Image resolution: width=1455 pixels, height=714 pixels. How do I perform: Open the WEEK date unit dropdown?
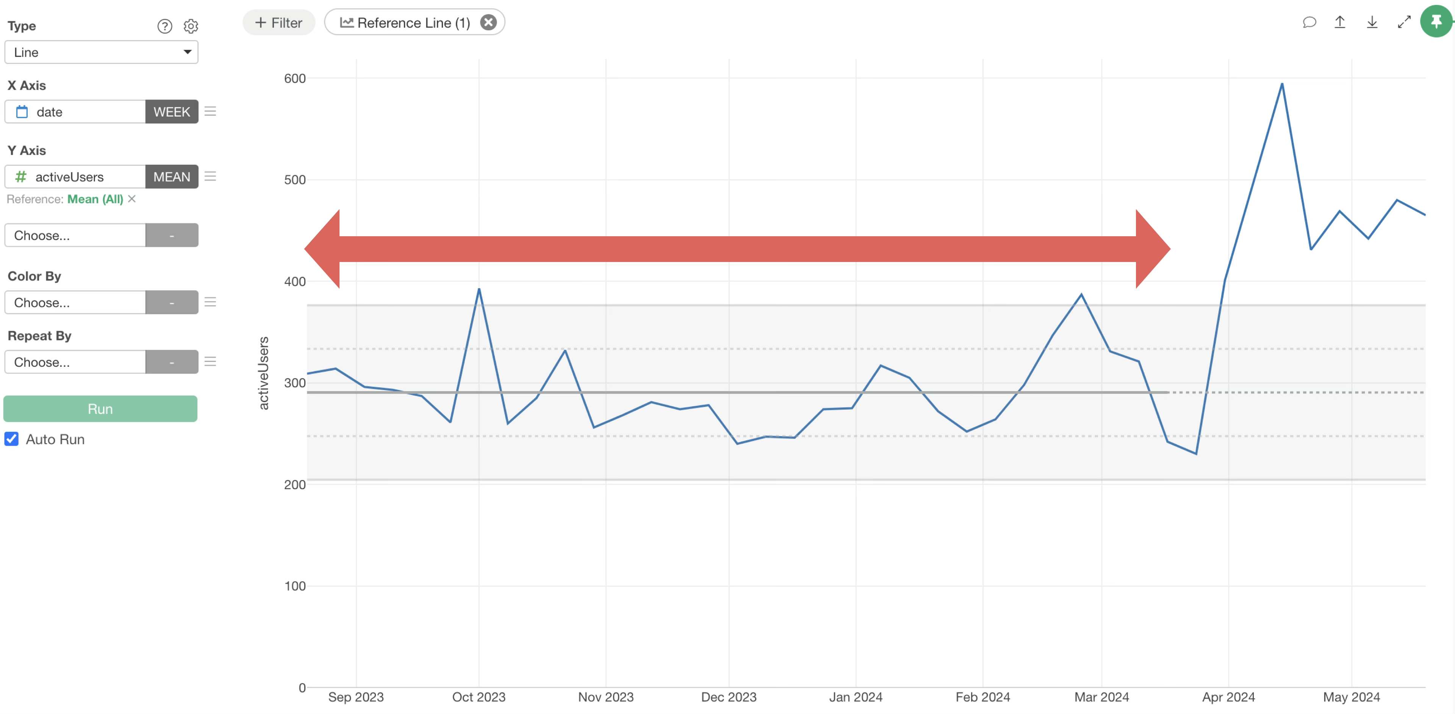(x=172, y=112)
